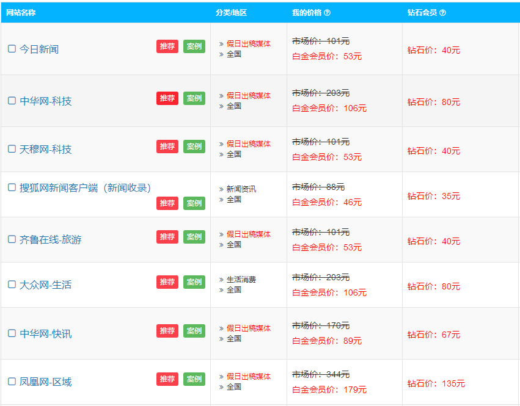
Task: View 案例 for 中华网-快讯
Action: (194, 331)
